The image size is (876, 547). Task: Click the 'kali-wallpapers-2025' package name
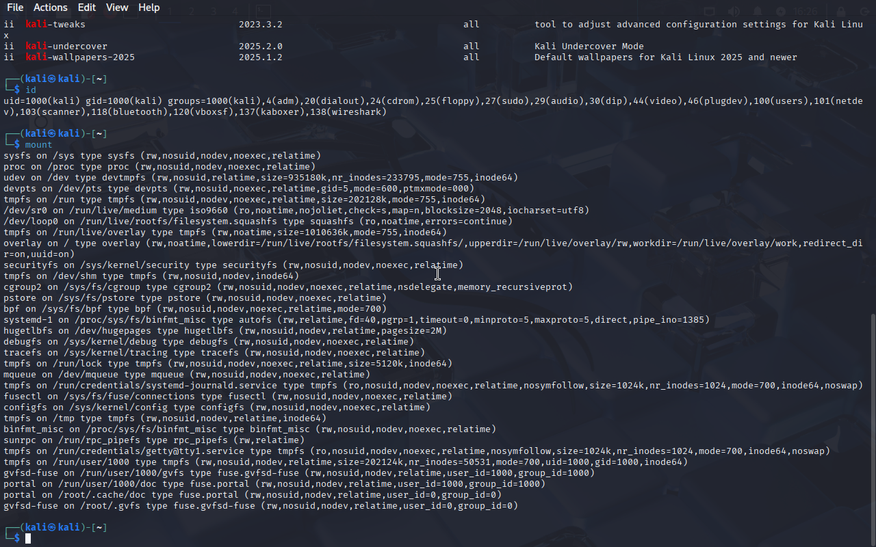(x=80, y=57)
